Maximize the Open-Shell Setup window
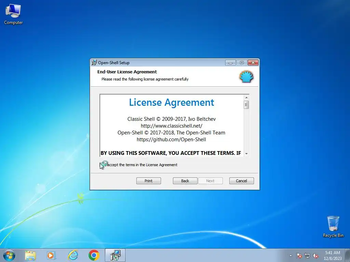 [x=242, y=63]
